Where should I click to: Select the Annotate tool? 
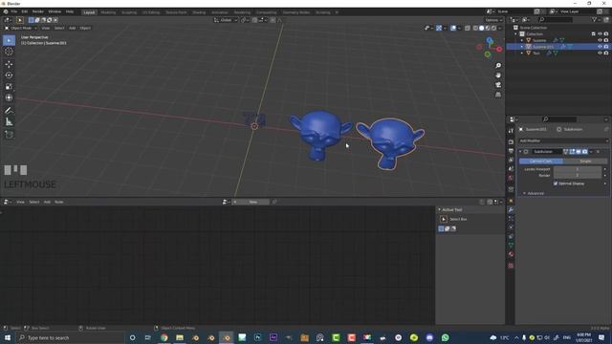click(9, 111)
